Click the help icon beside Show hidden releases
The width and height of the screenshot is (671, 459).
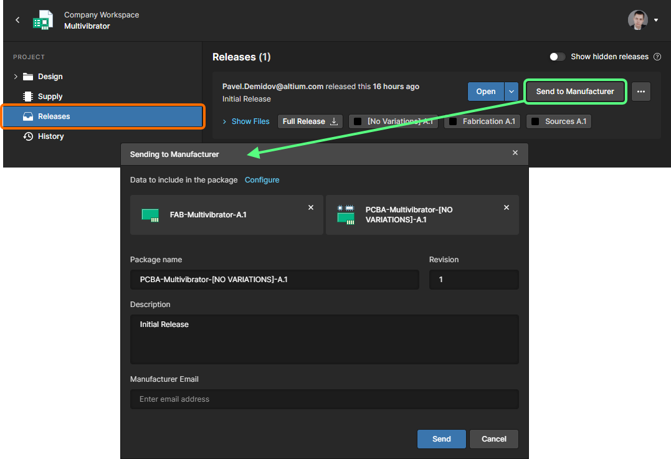point(657,57)
